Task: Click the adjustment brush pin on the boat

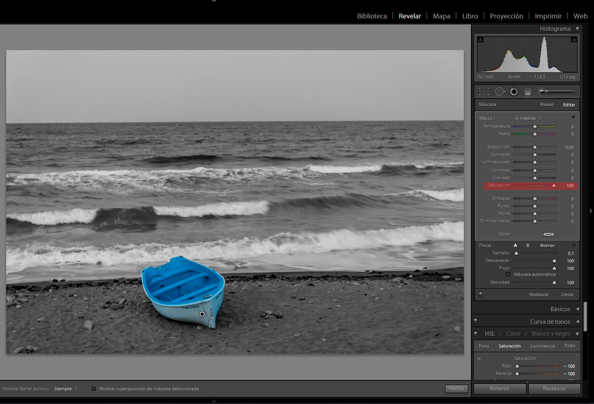Action: [202, 314]
